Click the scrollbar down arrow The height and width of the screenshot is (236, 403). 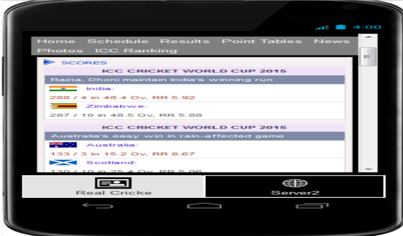point(368,169)
